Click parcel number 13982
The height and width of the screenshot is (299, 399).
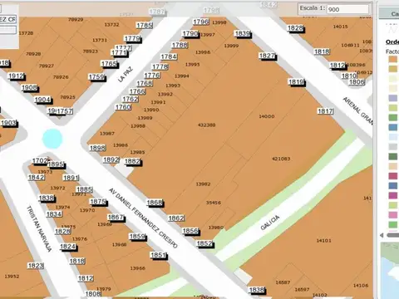click(203, 184)
